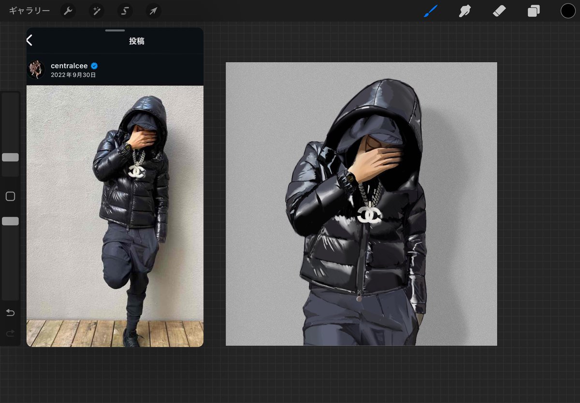Select the Brush tool
The image size is (580, 403).
coord(430,11)
